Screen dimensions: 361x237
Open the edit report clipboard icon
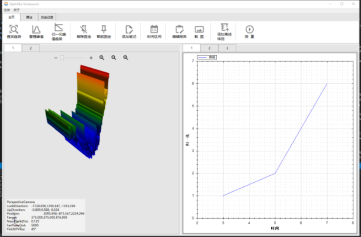click(179, 29)
